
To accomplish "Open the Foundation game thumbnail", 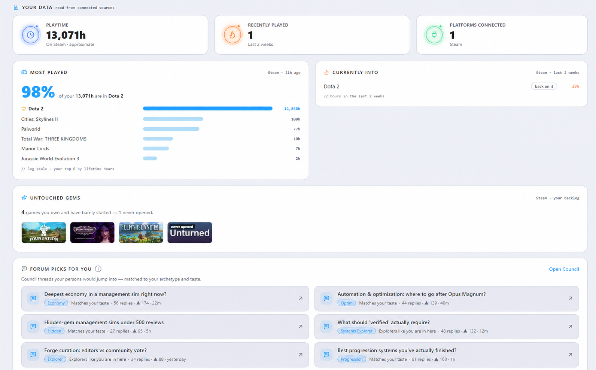I will (43, 233).
